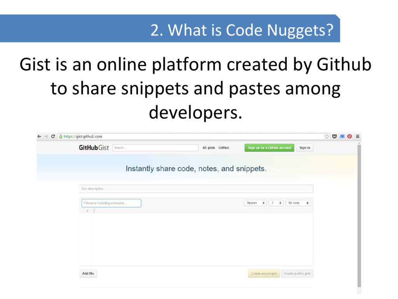Viewport: 398px width, 299px height.
Task: Click Sign up for a GitHub account
Action: click(269, 148)
